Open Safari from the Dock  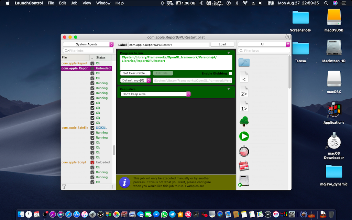click(69, 214)
